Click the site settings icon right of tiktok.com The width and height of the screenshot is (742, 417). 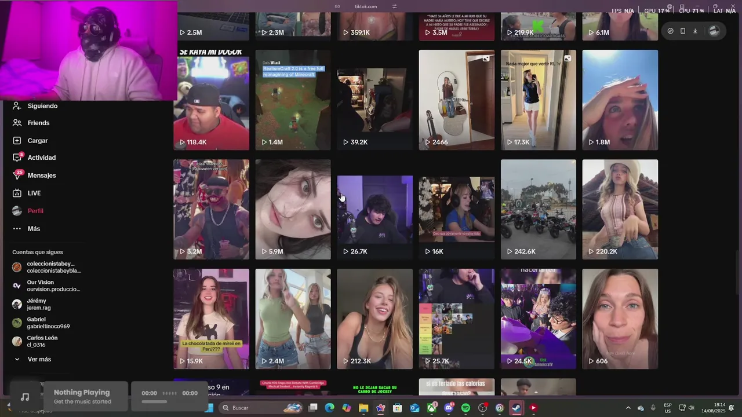tap(394, 6)
